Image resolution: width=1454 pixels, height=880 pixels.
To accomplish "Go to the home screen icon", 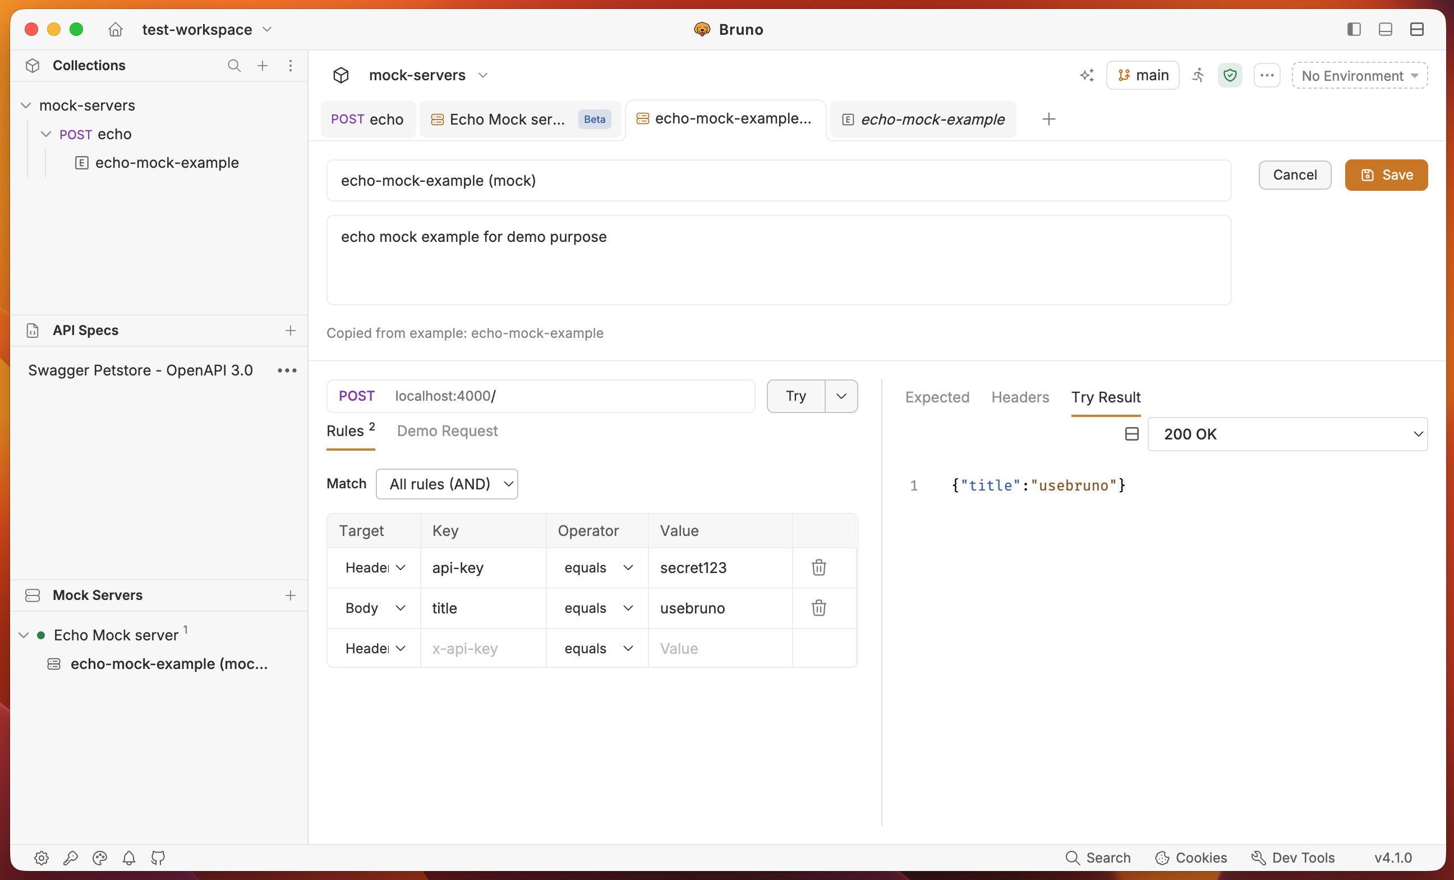I will (x=116, y=29).
